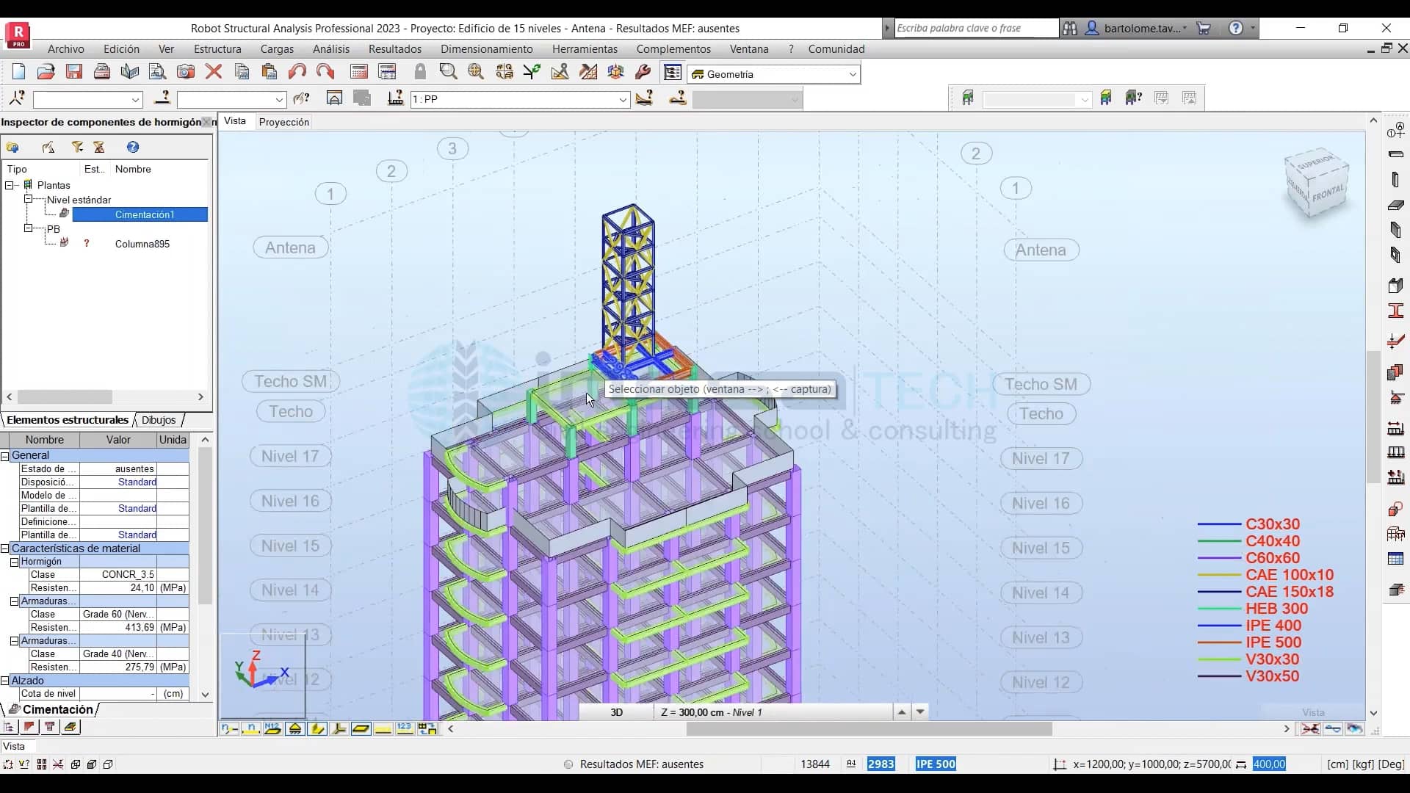Collapse the Plantas tree node in the inspector
Image resolution: width=1410 pixels, height=793 pixels.
tap(10, 185)
